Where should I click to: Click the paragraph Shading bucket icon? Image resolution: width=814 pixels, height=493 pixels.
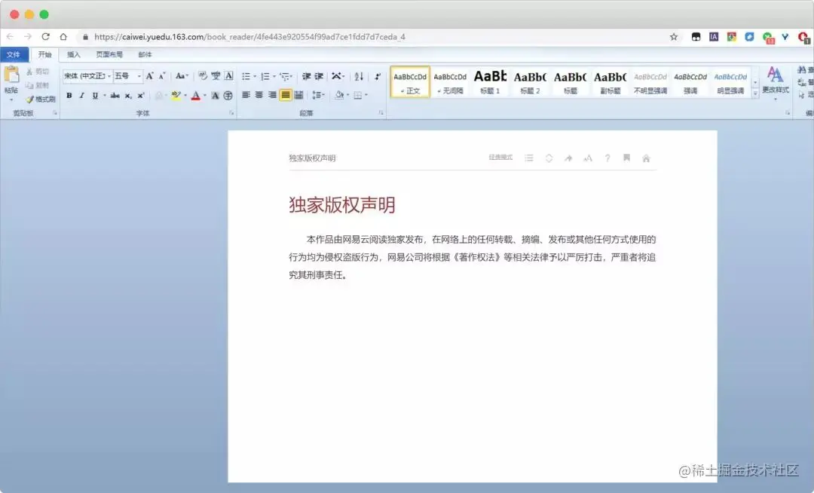pyautogui.click(x=339, y=95)
